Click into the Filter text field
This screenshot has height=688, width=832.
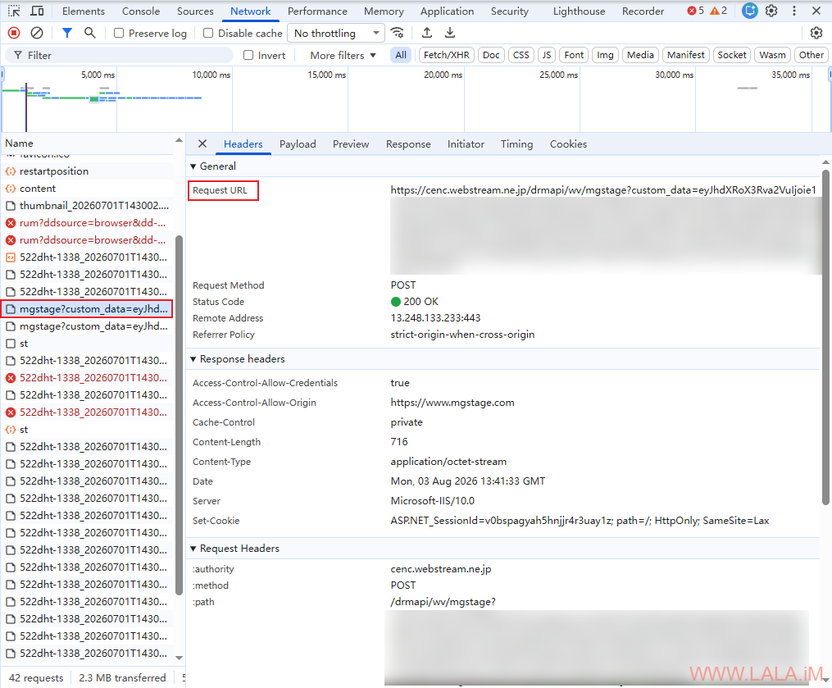(120, 55)
